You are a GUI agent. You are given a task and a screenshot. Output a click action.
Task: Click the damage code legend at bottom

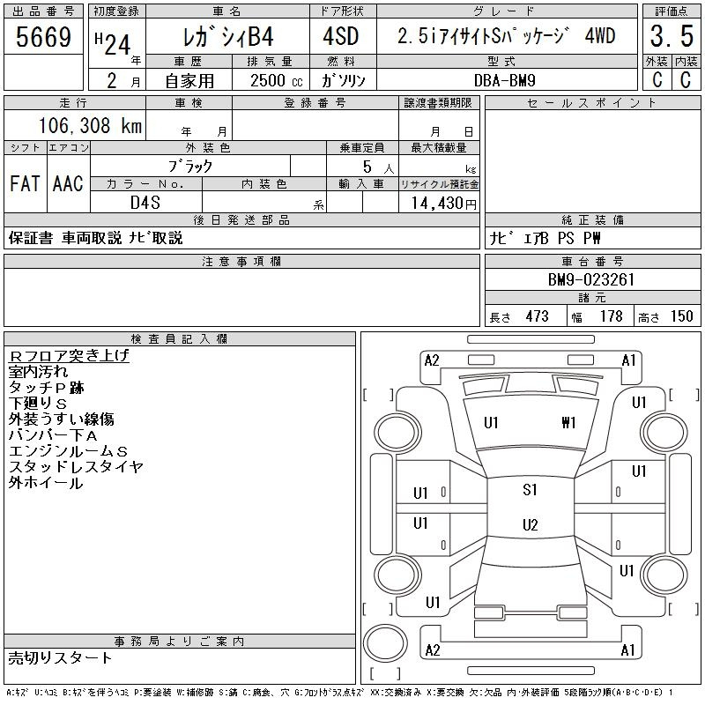[339, 693]
